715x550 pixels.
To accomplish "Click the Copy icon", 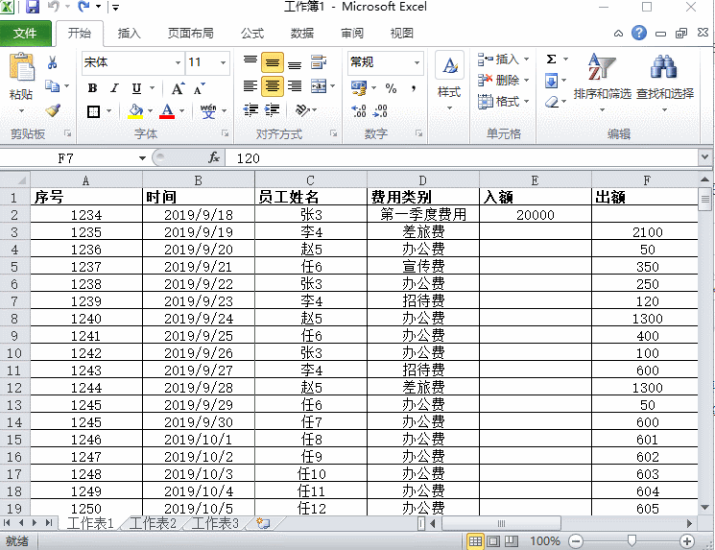I will [x=53, y=85].
